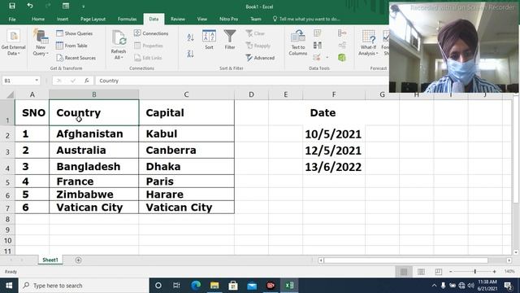The height and width of the screenshot is (293, 520).
Task: Click zoom out minus button
Action: [x=450, y=272]
